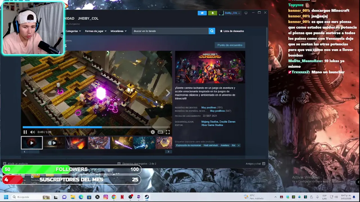Expand the Formas de jugar dropdown
360x202 pixels.
point(96,31)
